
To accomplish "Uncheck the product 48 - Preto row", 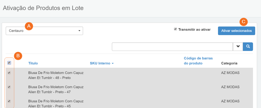I will (9, 73).
